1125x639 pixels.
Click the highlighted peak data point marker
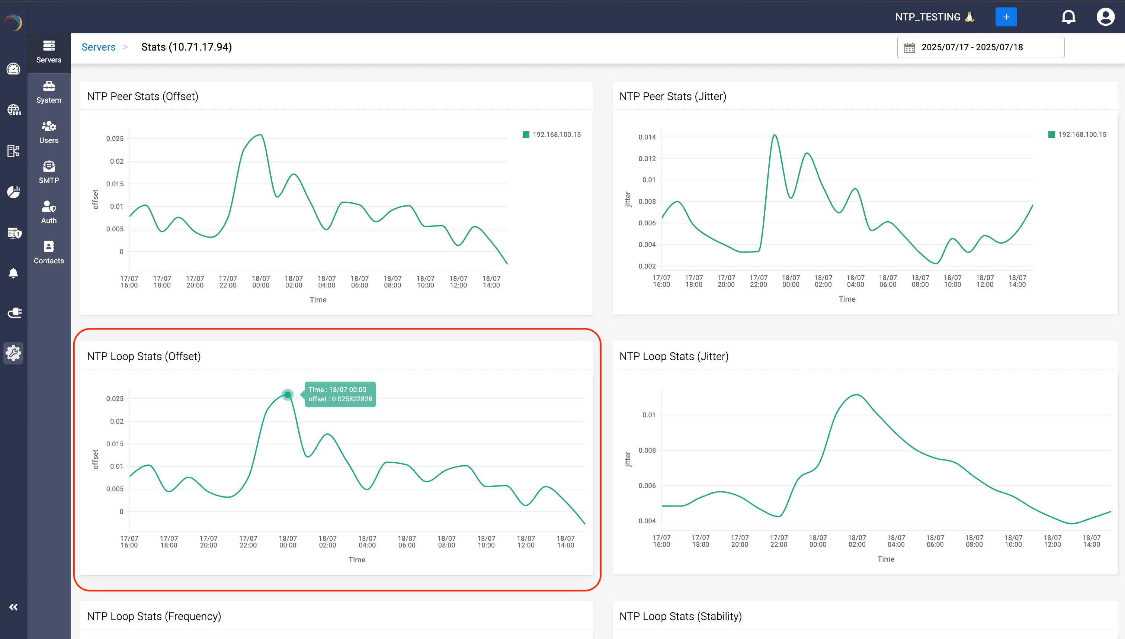(288, 395)
